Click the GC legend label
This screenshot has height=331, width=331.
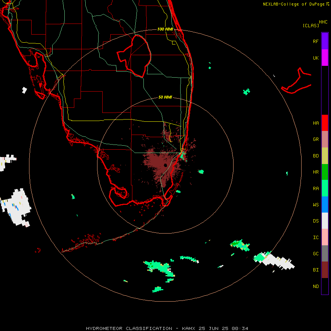pos(316,254)
